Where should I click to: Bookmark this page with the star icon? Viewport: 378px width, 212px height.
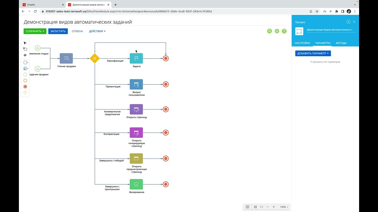[317, 11]
